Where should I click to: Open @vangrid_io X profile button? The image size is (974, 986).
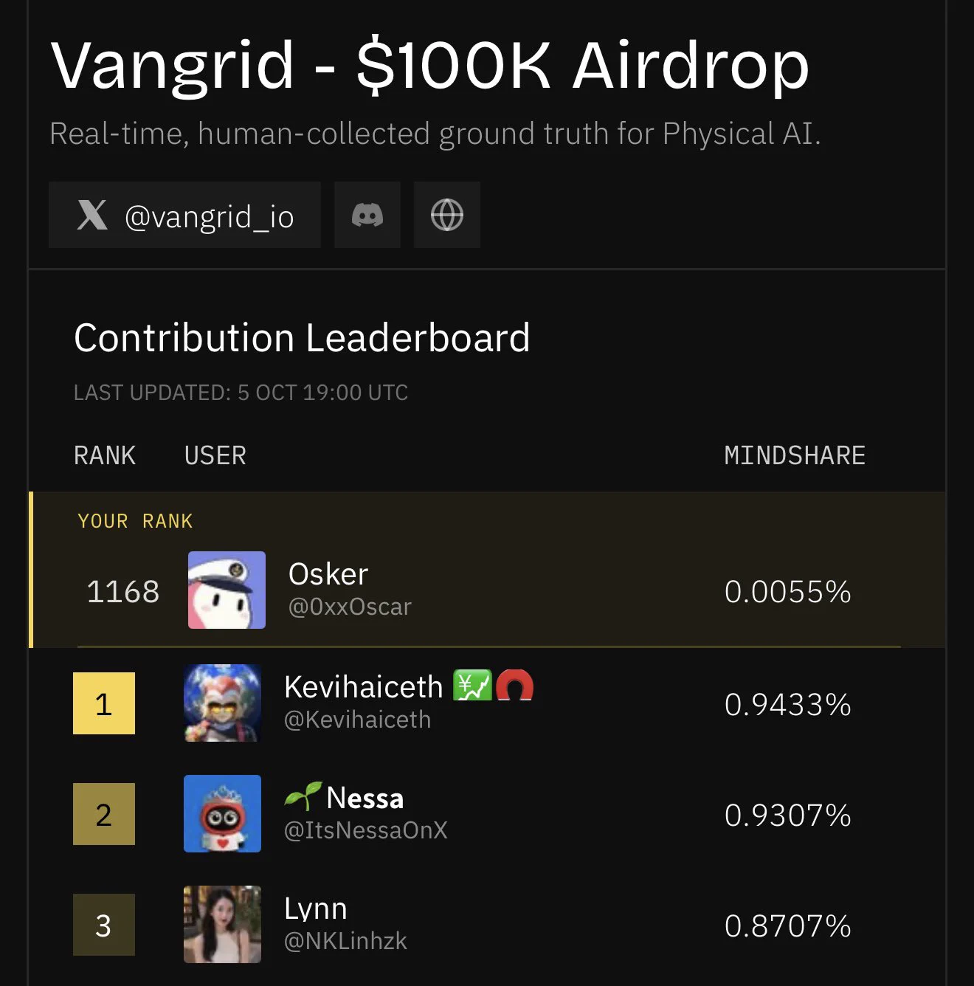[x=184, y=215]
